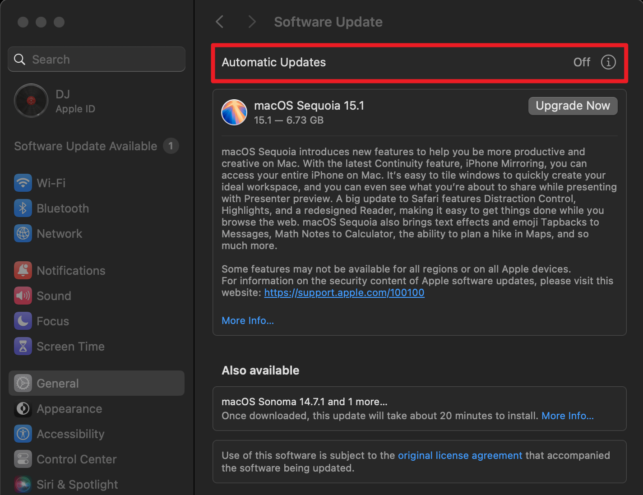Click the Bluetooth sidebar icon

coord(23,208)
